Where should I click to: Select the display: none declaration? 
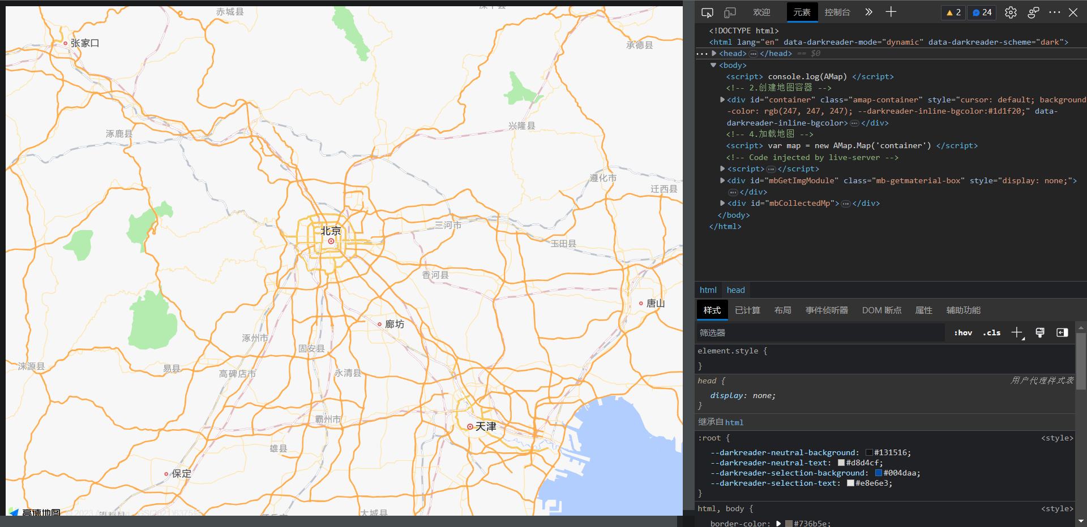point(743,395)
